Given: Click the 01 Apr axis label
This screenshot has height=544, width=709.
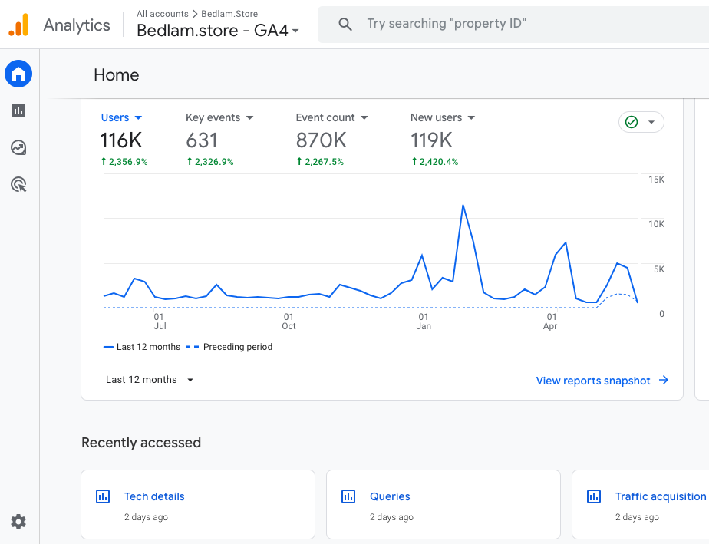Looking at the screenshot, I should [x=551, y=321].
